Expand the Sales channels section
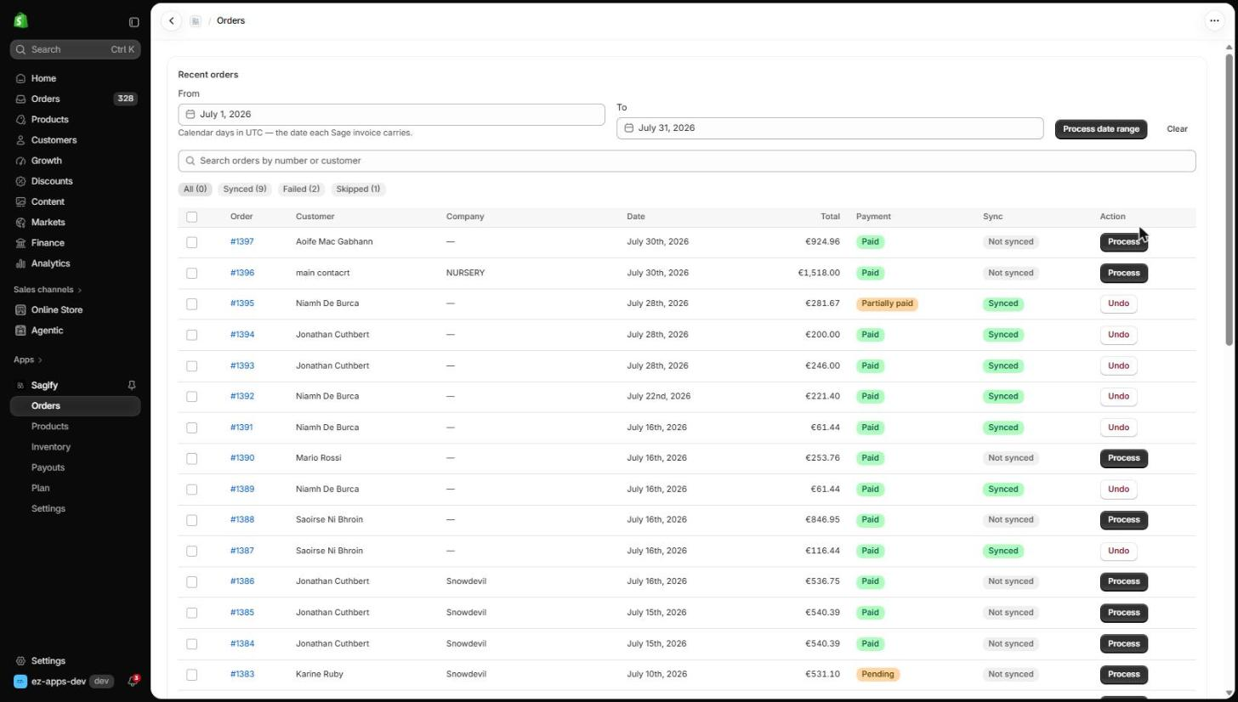1238x702 pixels. [48, 290]
